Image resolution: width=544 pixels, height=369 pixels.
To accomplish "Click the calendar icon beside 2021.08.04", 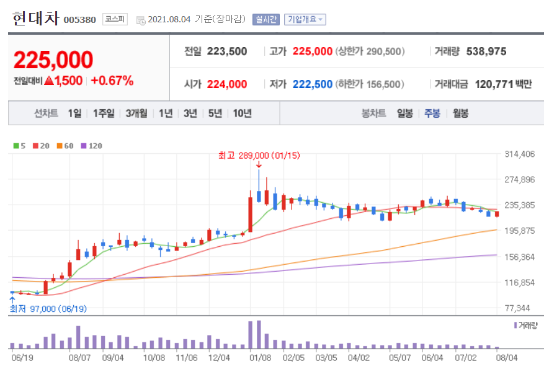I will point(141,20).
